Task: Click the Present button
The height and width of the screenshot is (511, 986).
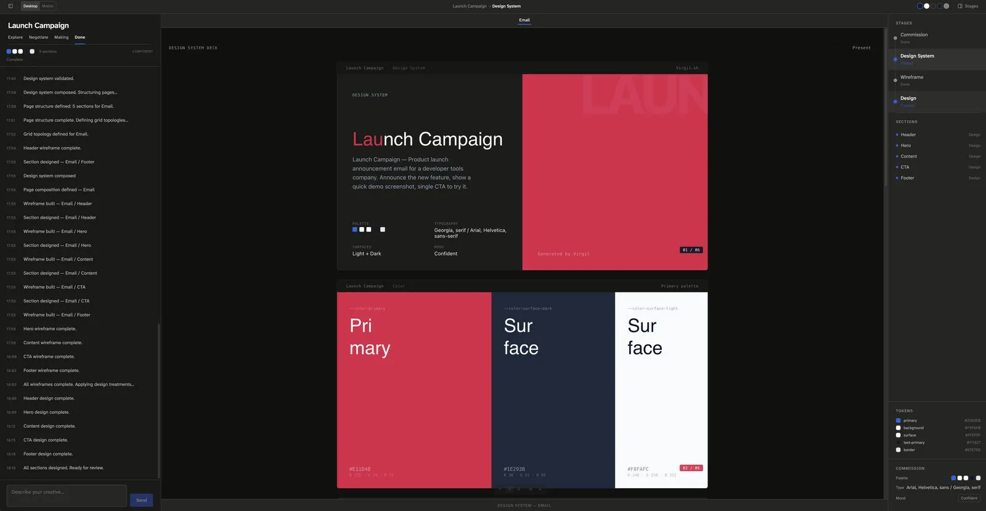Action: pos(862,48)
